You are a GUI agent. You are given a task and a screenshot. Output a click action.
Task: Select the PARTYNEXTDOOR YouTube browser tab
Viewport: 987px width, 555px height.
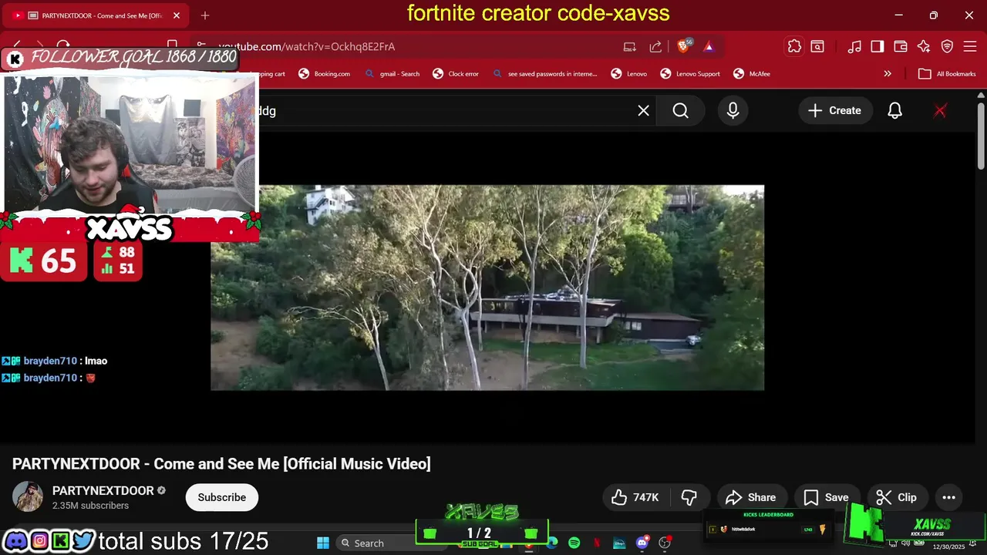pos(94,15)
